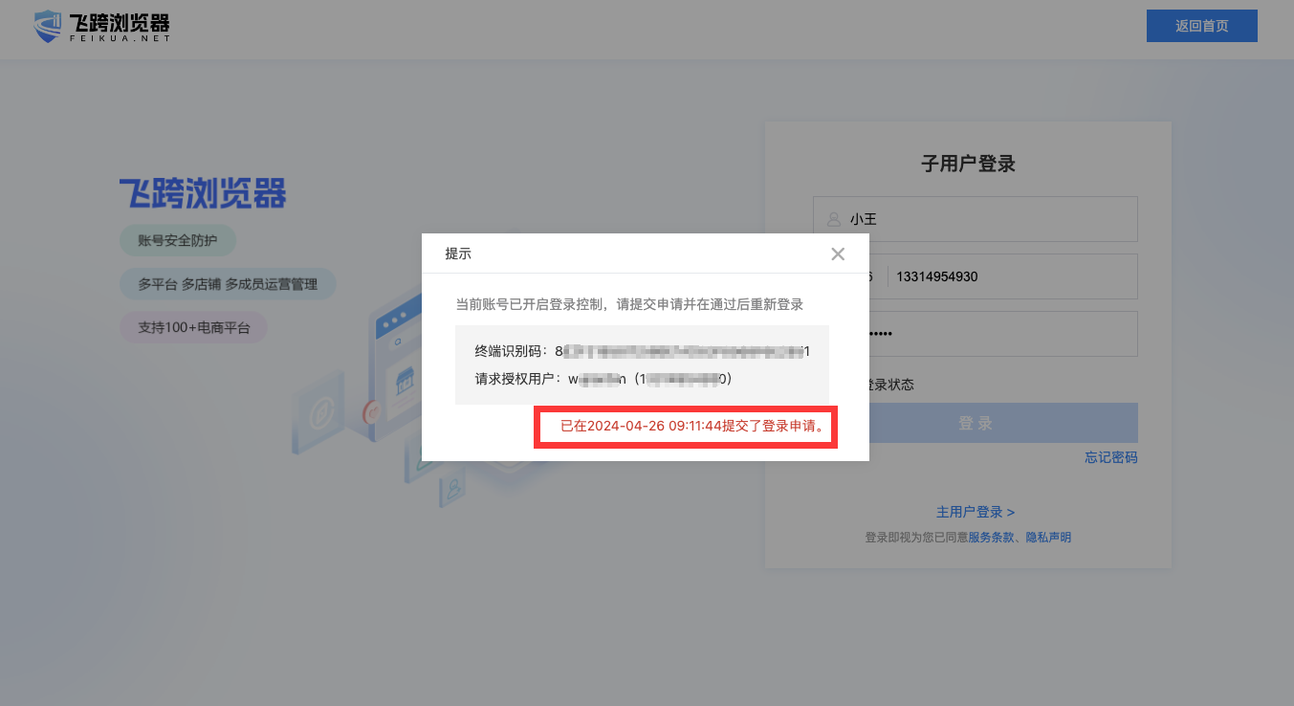Viewport: 1294px width, 706px height.
Task: Open the 隐私声明 link
Action: 1048,538
